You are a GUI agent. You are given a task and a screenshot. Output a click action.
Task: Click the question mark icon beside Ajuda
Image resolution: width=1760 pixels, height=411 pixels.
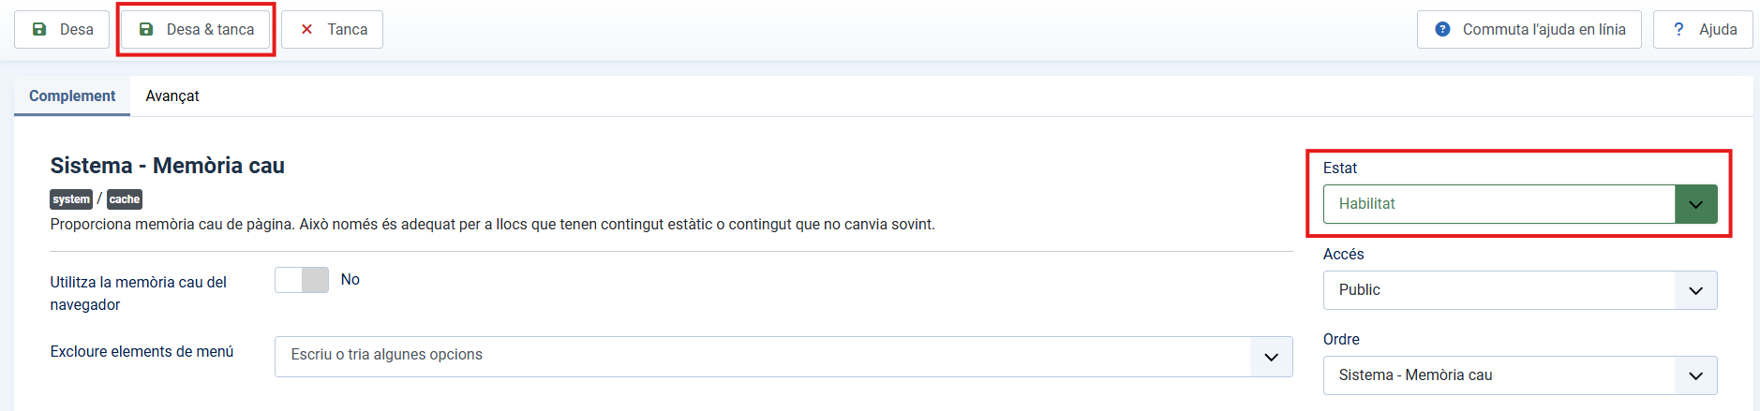click(1678, 30)
